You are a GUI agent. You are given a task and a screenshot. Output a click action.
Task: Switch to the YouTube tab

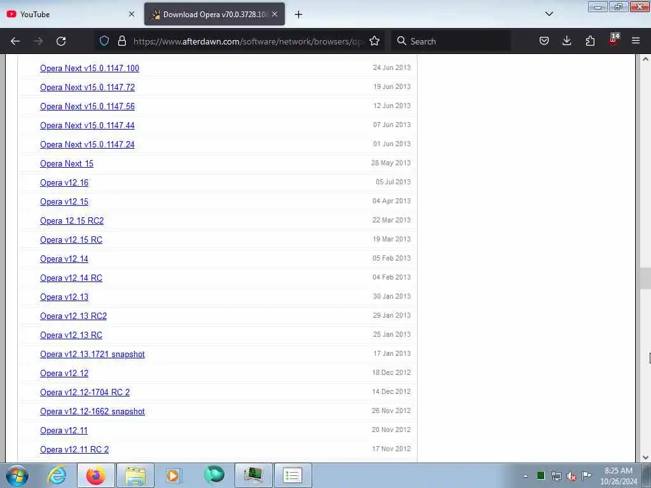click(71, 14)
